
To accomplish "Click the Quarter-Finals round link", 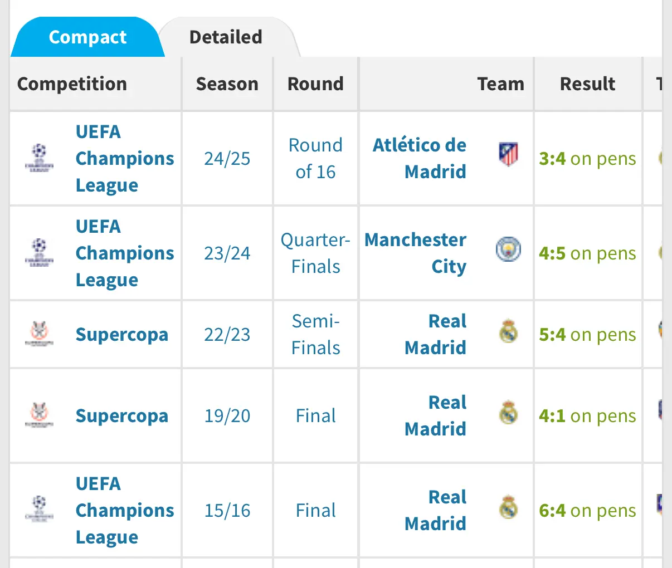I will click(315, 253).
